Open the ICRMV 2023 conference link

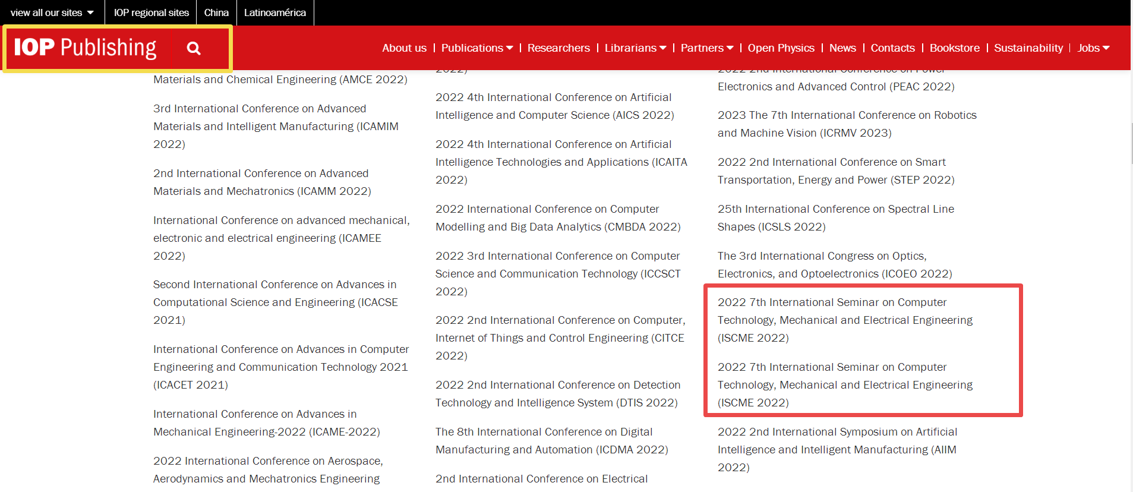(847, 124)
